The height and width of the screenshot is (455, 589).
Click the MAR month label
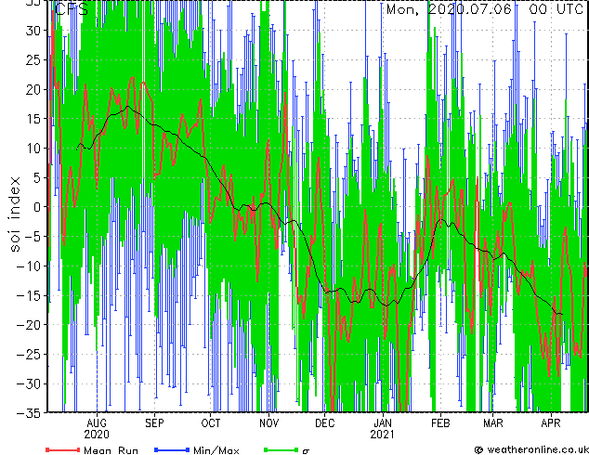(x=492, y=423)
